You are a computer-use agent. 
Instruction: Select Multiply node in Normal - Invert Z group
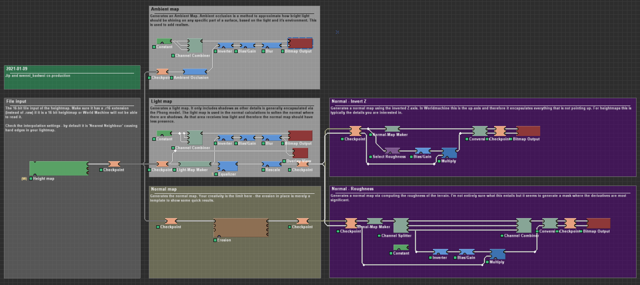click(449, 153)
